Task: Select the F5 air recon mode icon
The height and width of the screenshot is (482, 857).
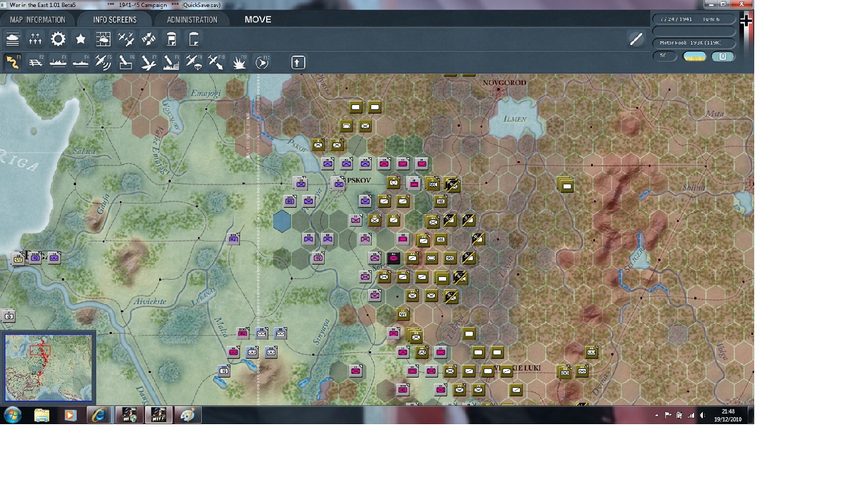Action: pyautogui.click(x=103, y=62)
